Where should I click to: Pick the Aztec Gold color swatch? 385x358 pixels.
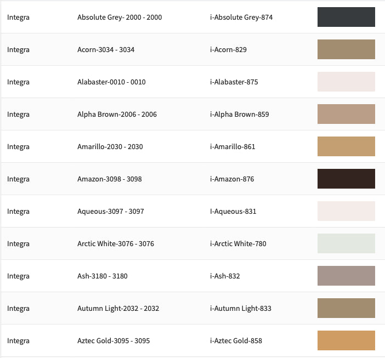pyautogui.click(x=346, y=340)
